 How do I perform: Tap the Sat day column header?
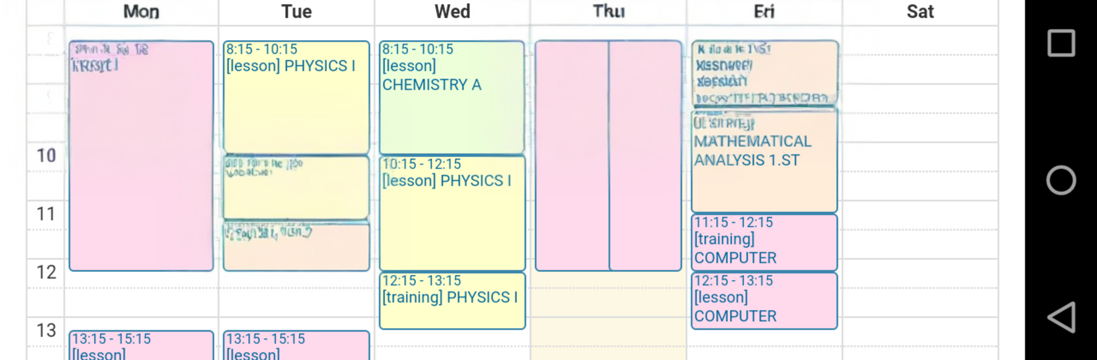pyautogui.click(x=920, y=11)
